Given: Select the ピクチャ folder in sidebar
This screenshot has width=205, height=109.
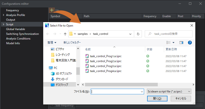Looking at the screenshot, I should 60,49.
